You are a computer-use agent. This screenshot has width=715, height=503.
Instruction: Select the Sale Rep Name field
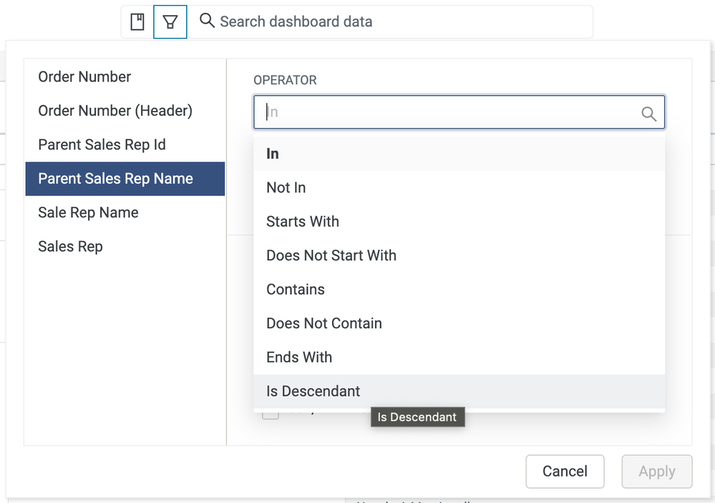tap(88, 213)
